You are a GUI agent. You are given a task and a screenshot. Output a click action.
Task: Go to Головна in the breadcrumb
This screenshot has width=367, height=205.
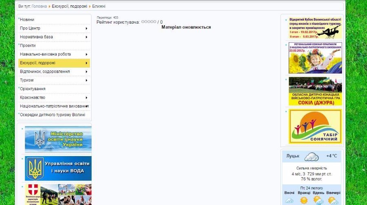tap(39, 7)
